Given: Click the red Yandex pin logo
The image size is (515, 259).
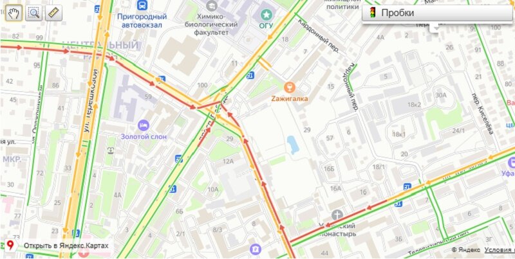Looking at the screenshot, I should click(x=11, y=246).
